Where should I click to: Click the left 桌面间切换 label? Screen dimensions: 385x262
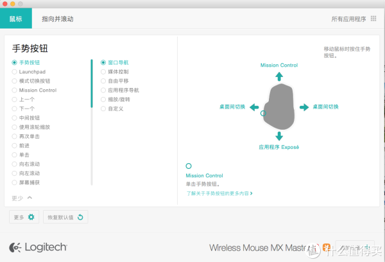232,107
